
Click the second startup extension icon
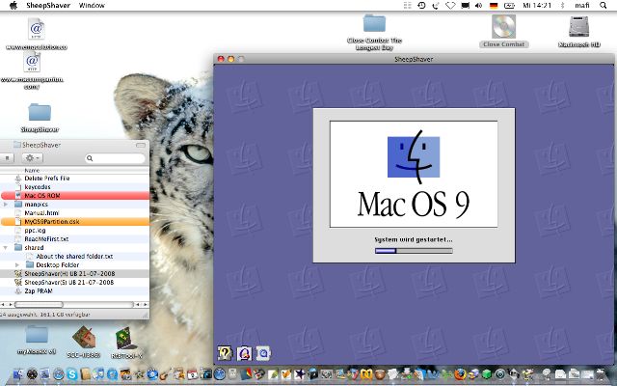coord(244,353)
